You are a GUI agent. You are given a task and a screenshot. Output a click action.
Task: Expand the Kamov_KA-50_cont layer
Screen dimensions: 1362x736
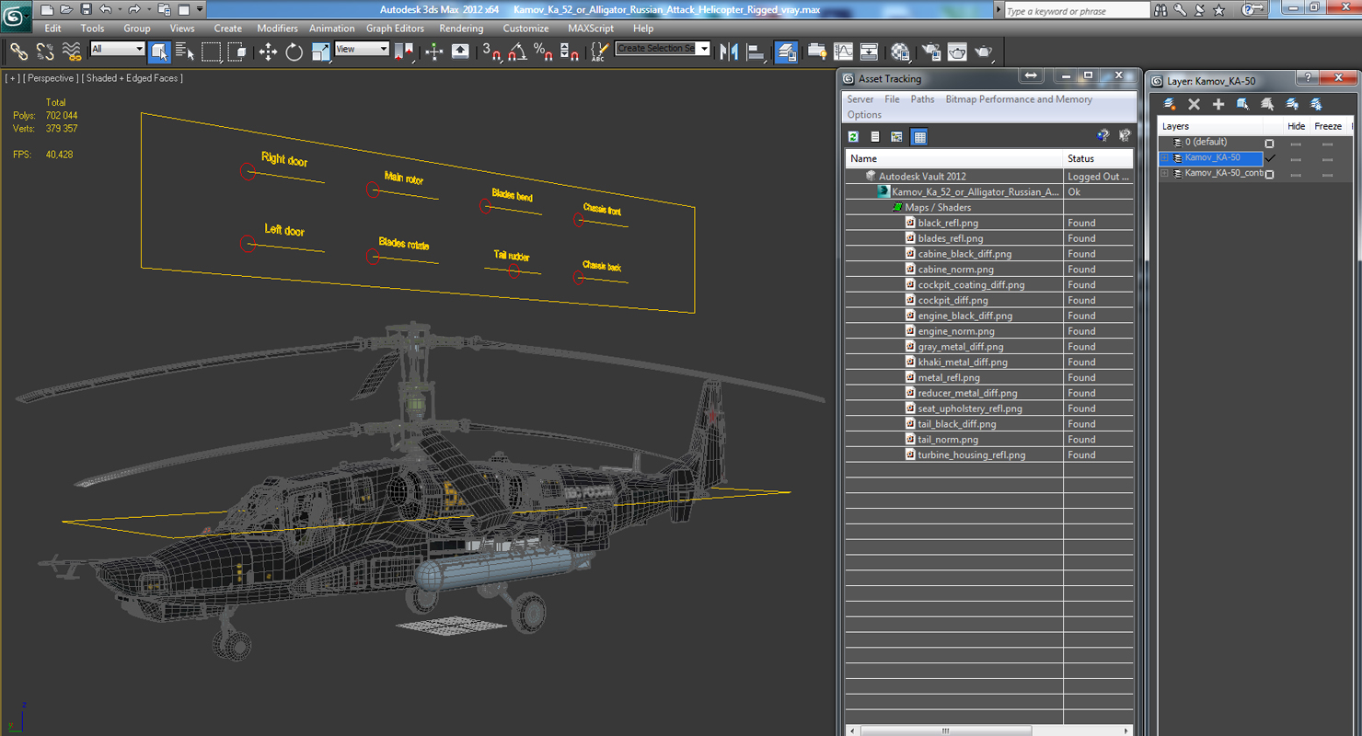[1164, 174]
